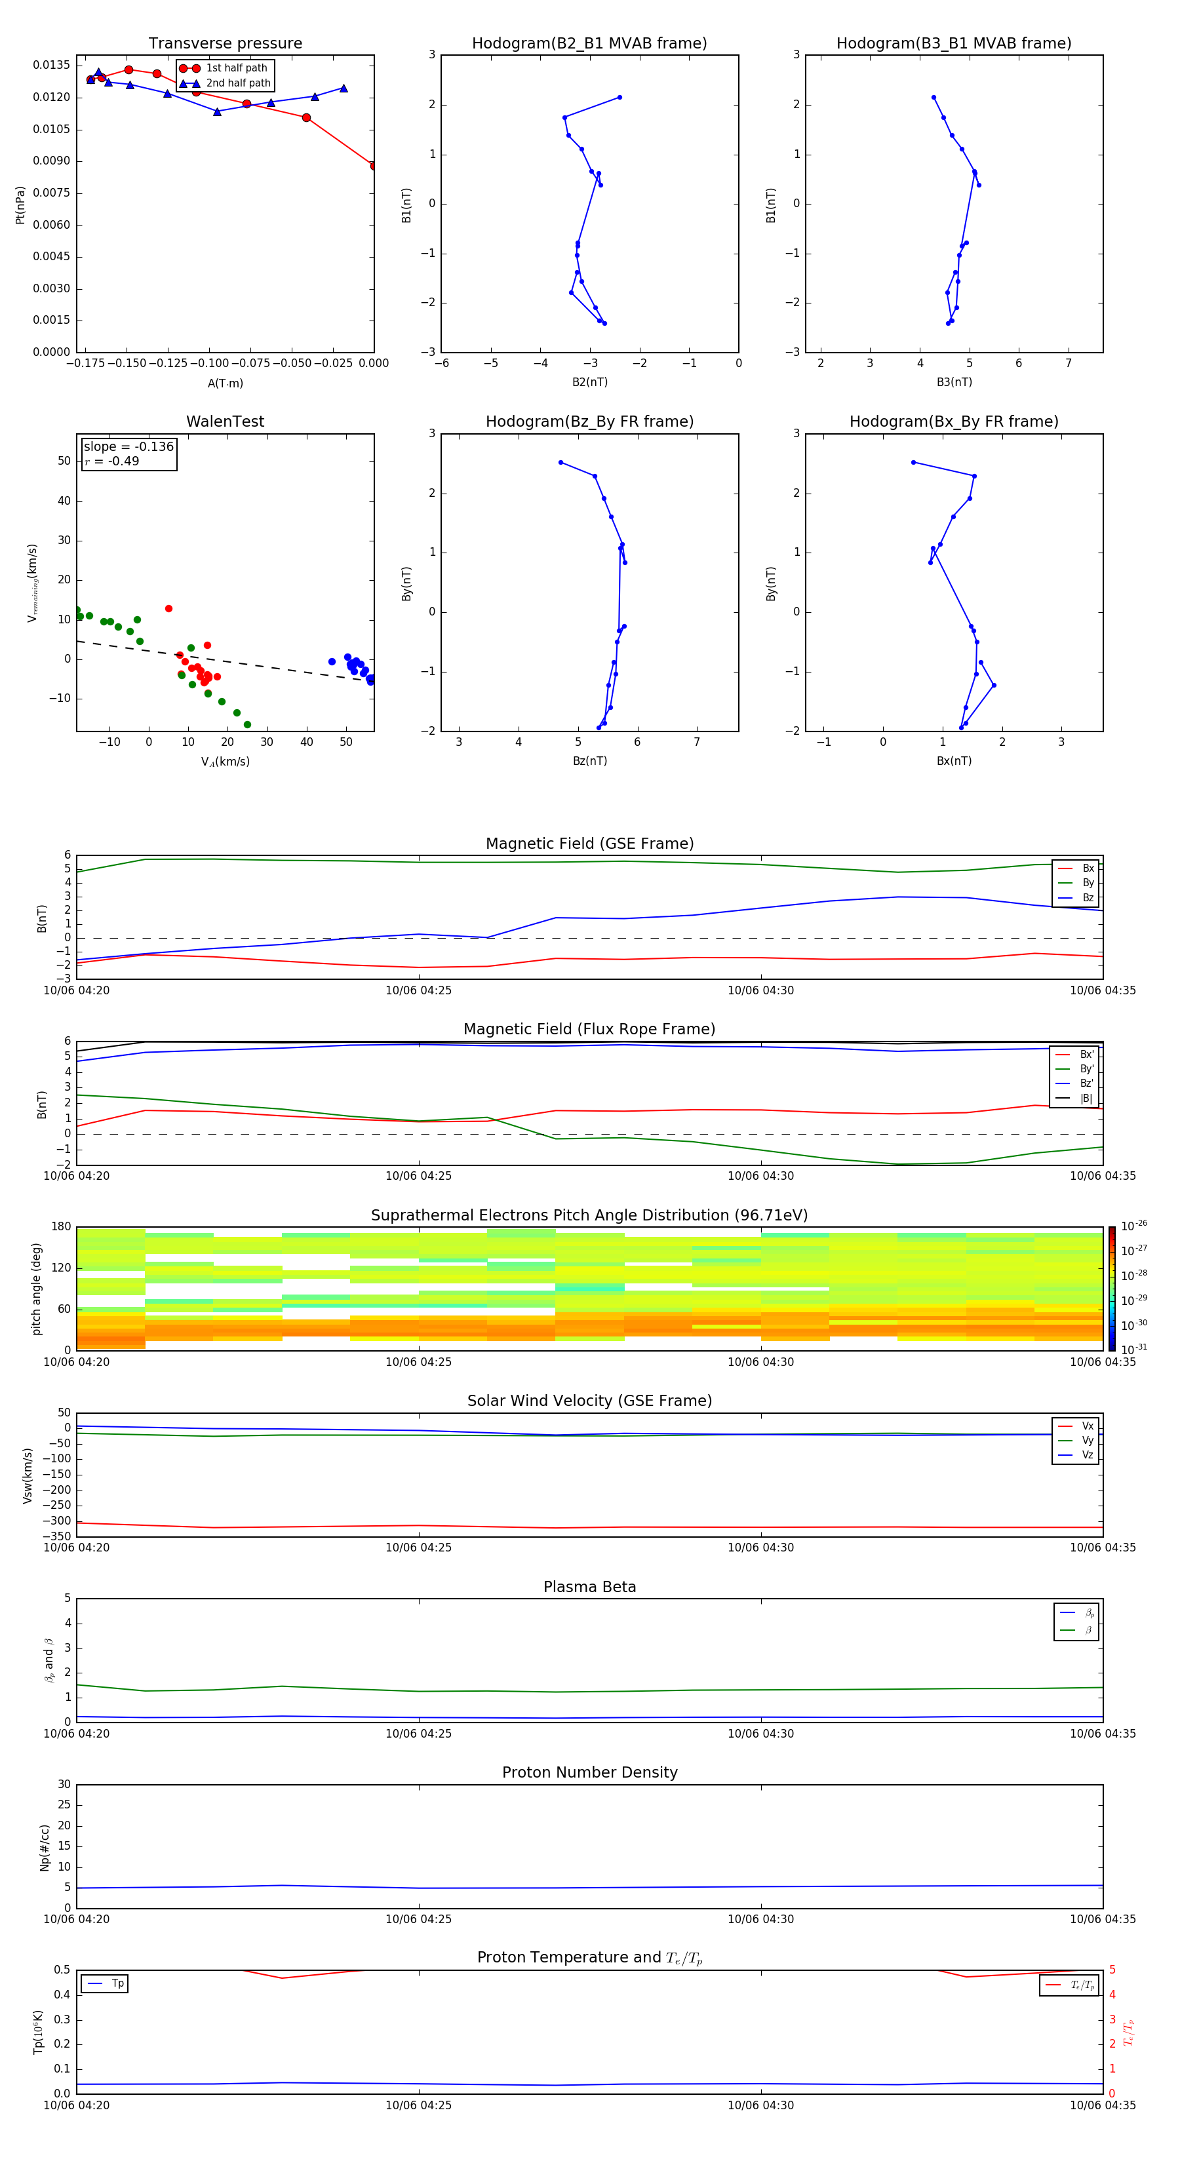This screenshot has height=2163, width=1180.
Task: Click the Vz legend entry
Action: click(x=1076, y=1455)
